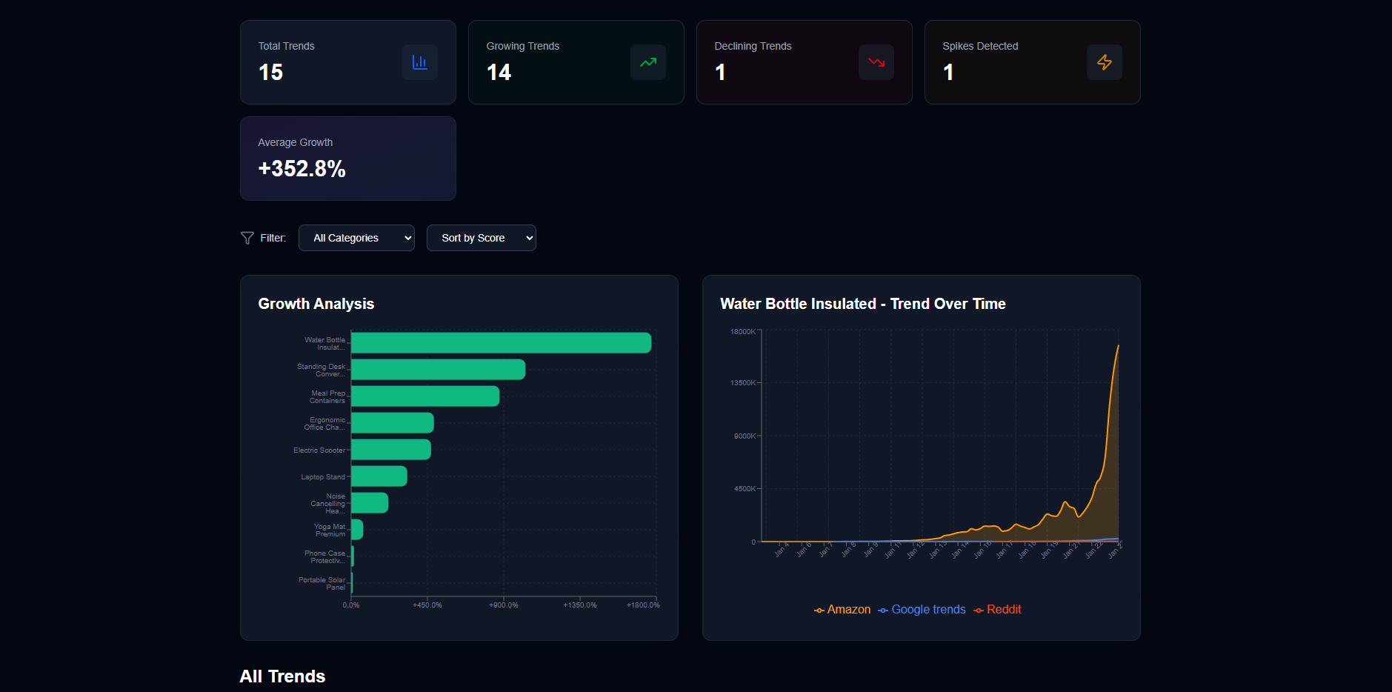1392x692 pixels.
Task: Select the Noise Cancelling Headphones bar
Action: (x=370, y=503)
